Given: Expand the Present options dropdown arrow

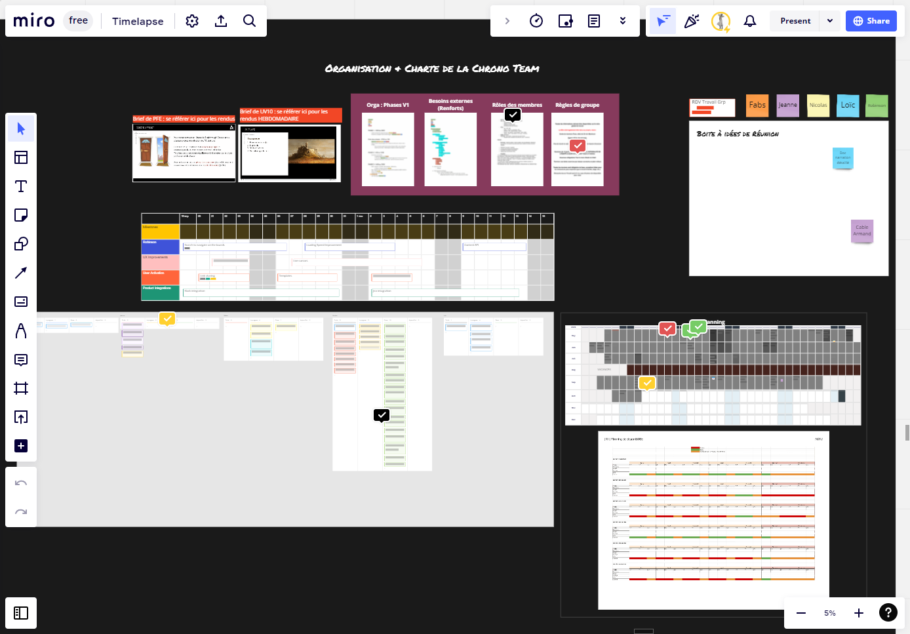Looking at the screenshot, I should [830, 21].
